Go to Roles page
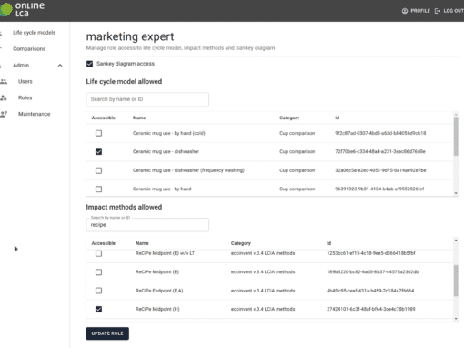The image size is (464, 348). pyautogui.click(x=25, y=97)
